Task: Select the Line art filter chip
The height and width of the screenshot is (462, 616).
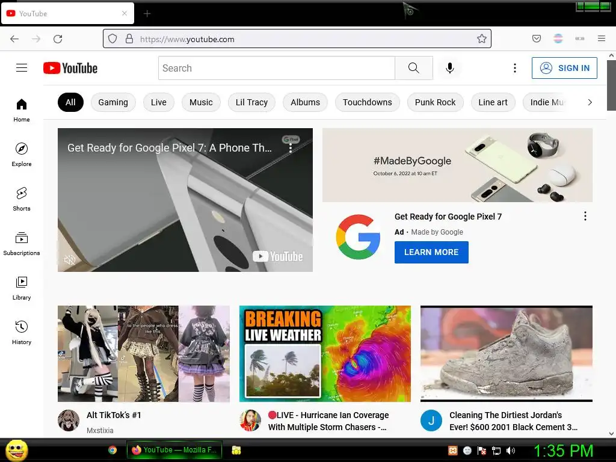Action: tap(493, 102)
